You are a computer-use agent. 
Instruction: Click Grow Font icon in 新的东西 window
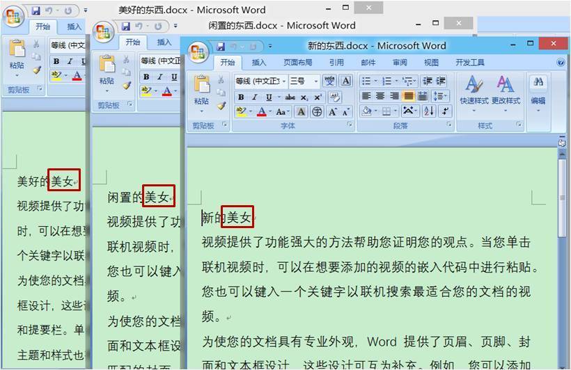[x=332, y=112]
